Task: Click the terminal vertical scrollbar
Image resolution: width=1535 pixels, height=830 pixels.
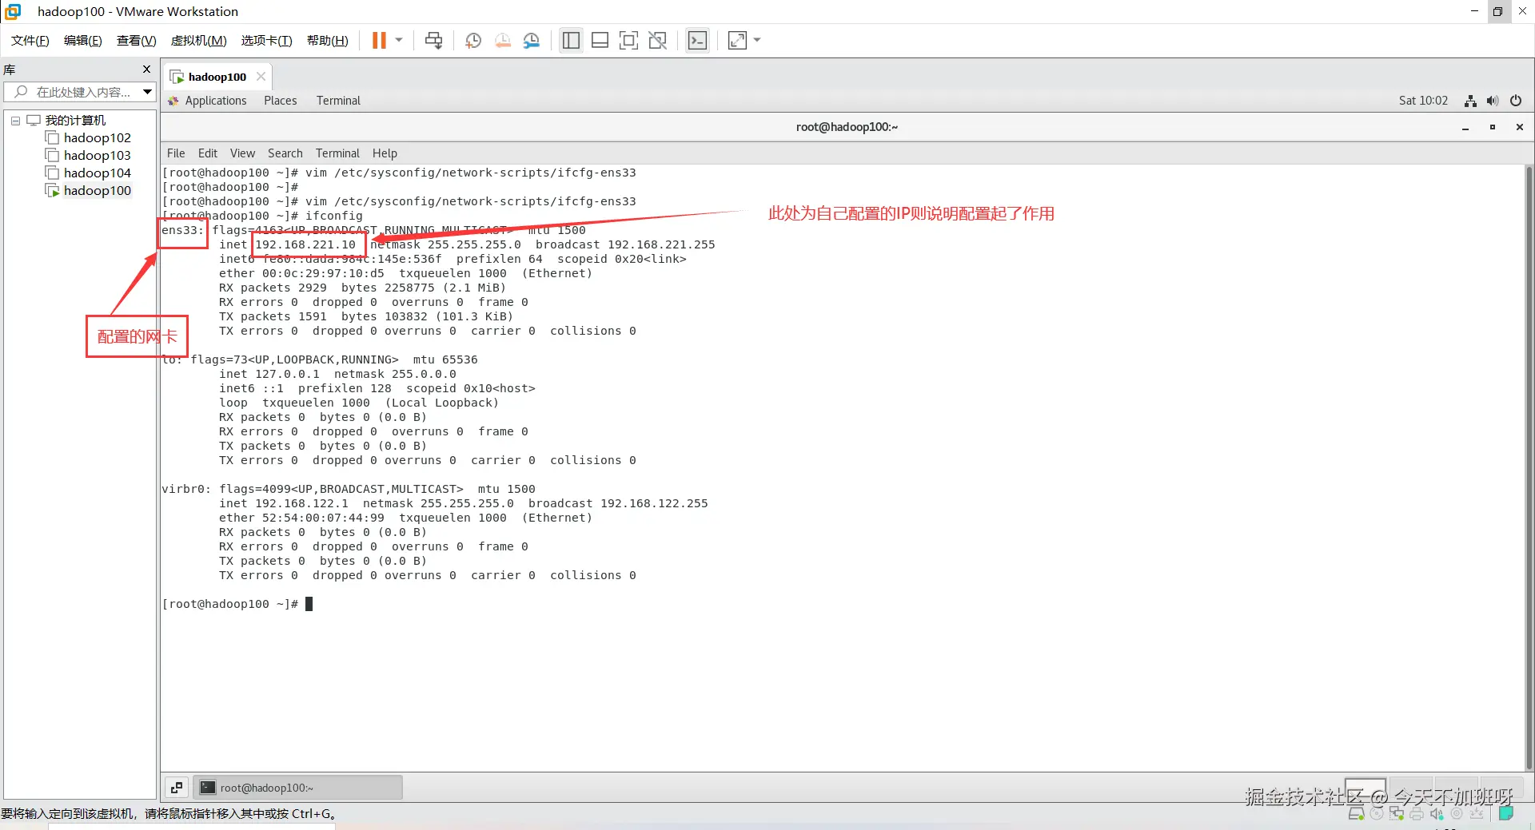Action: tap(1529, 467)
